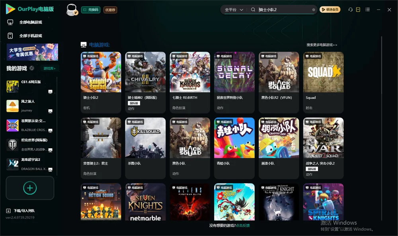Open the user avatar profile icon
This screenshot has height=236, width=398.
(72, 10)
